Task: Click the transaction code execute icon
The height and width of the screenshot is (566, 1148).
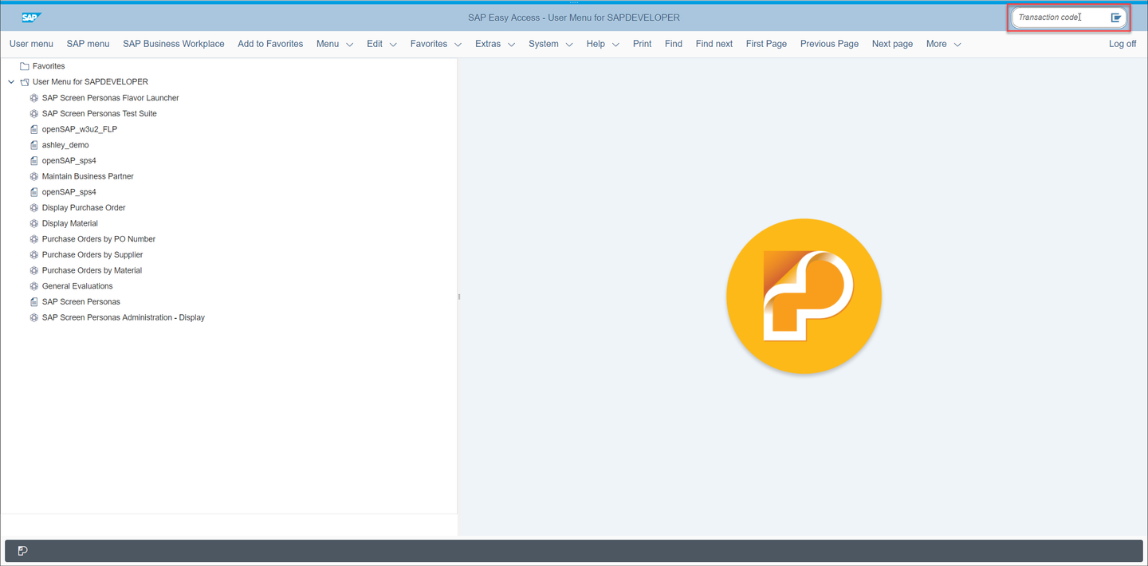Action: [x=1116, y=18]
